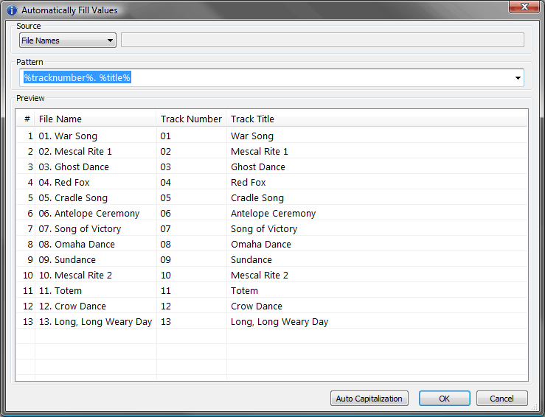Select the 13. Long, Long Weary Day row
The height and width of the screenshot is (417, 545).
click(95, 322)
